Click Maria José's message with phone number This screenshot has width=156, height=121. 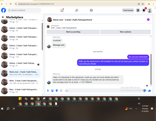point(88,80)
